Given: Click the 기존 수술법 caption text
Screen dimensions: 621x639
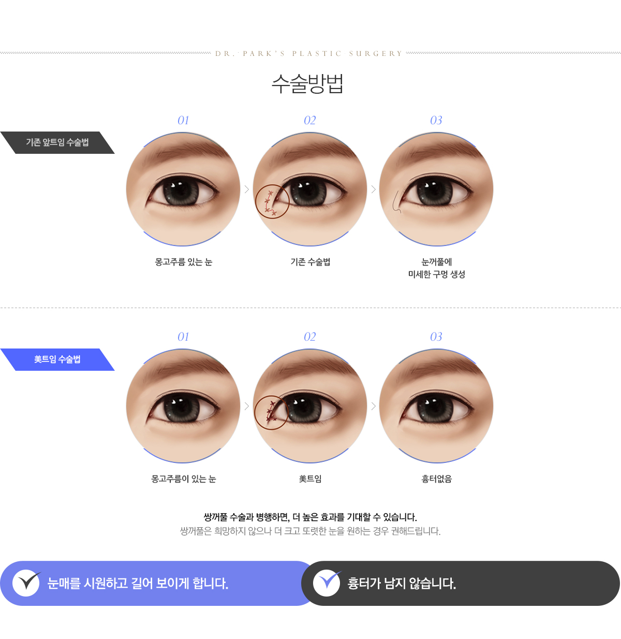Looking at the screenshot, I should point(310,262).
